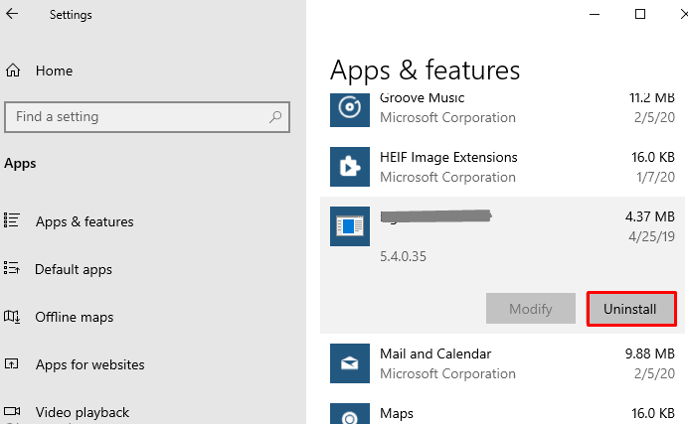This screenshot has height=424, width=688.
Task: Click the HEIF Image Extensions icon
Action: pos(349,167)
